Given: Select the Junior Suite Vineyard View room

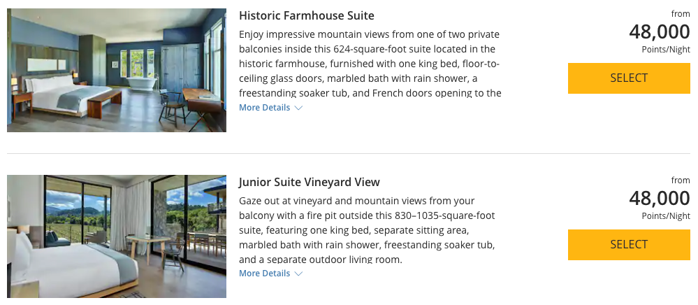Looking at the screenshot, I should click(x=629, y=244).
